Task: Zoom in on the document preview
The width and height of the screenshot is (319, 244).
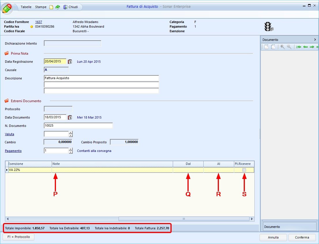Action: [282, 47]
